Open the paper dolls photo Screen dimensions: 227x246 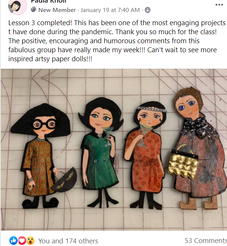(114, 149)
